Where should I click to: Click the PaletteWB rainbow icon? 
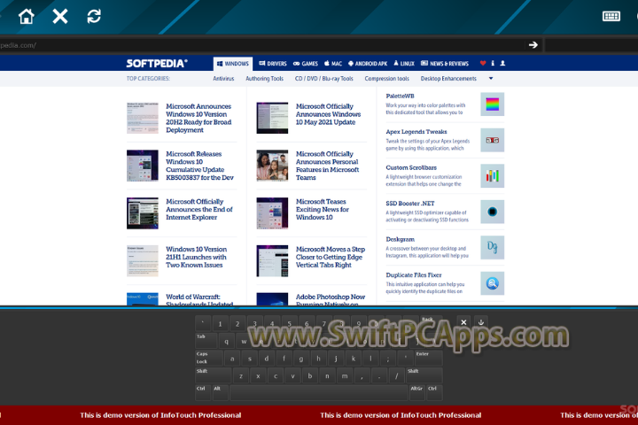point(493,104)
